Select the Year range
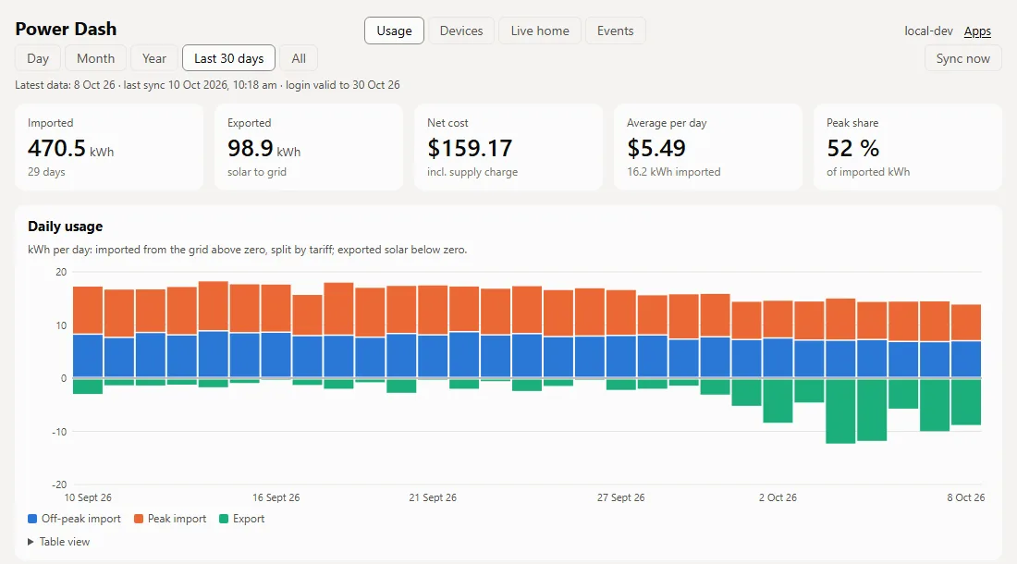This screenshot has width=1017, height=564. (x=153, y=58)
